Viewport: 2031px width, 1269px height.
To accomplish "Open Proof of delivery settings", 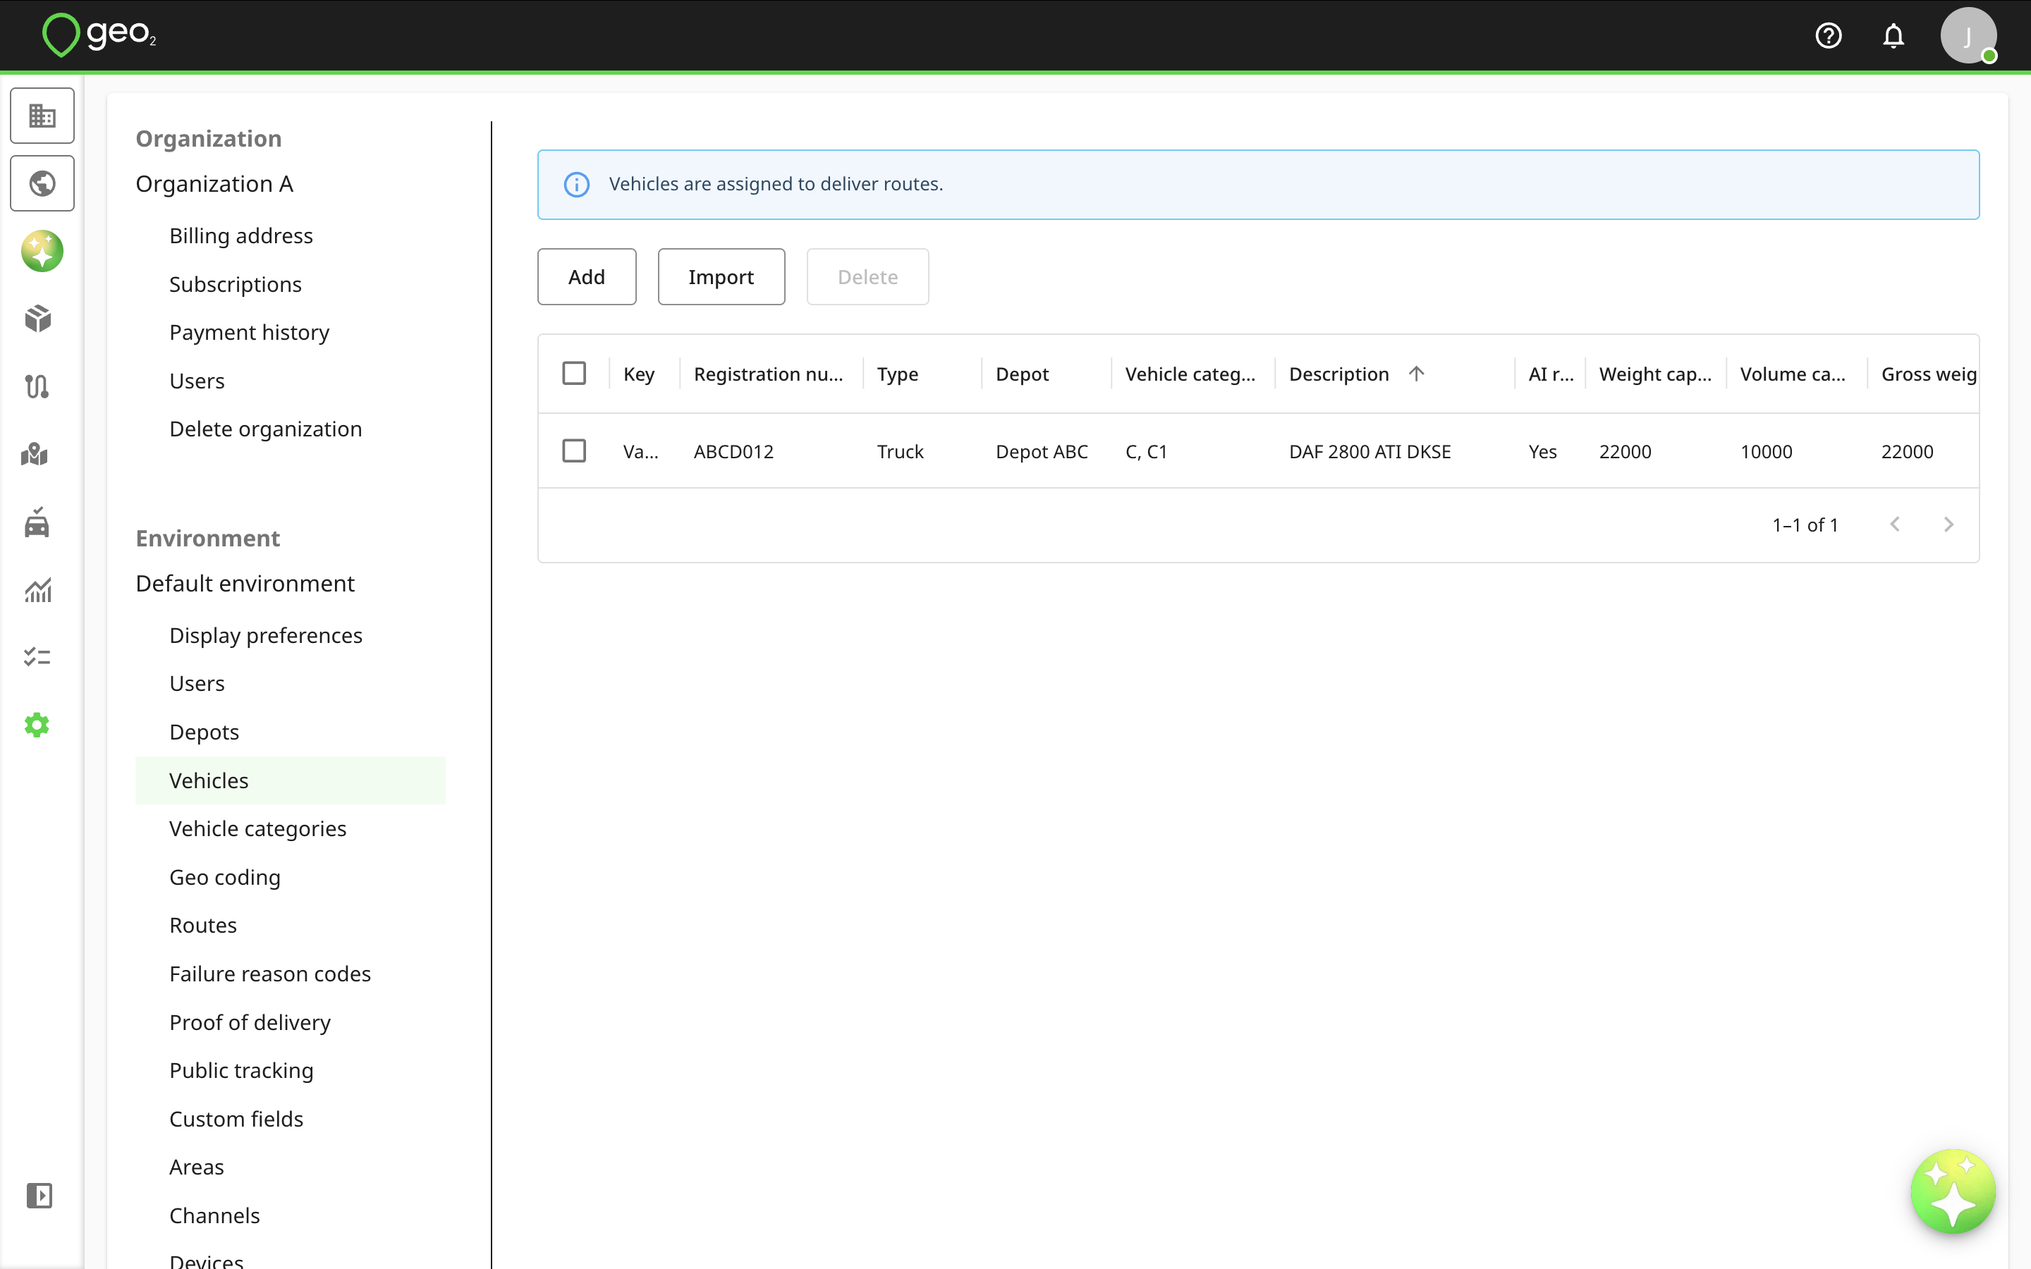I will click(x=250, y=1022).
